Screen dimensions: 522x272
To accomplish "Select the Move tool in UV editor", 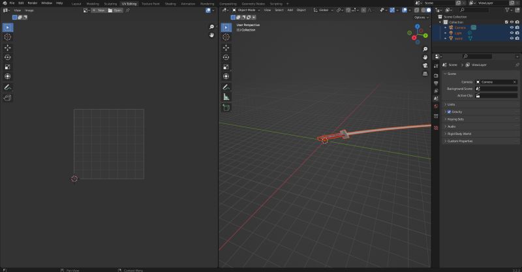I will point(8,48).
